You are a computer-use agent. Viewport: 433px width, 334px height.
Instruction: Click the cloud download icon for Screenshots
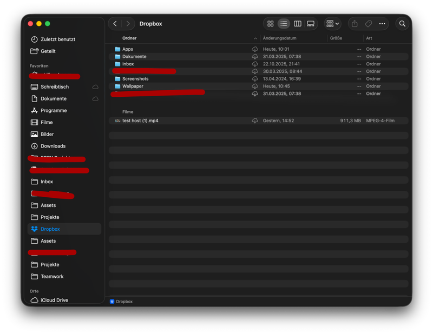point(254,79)
